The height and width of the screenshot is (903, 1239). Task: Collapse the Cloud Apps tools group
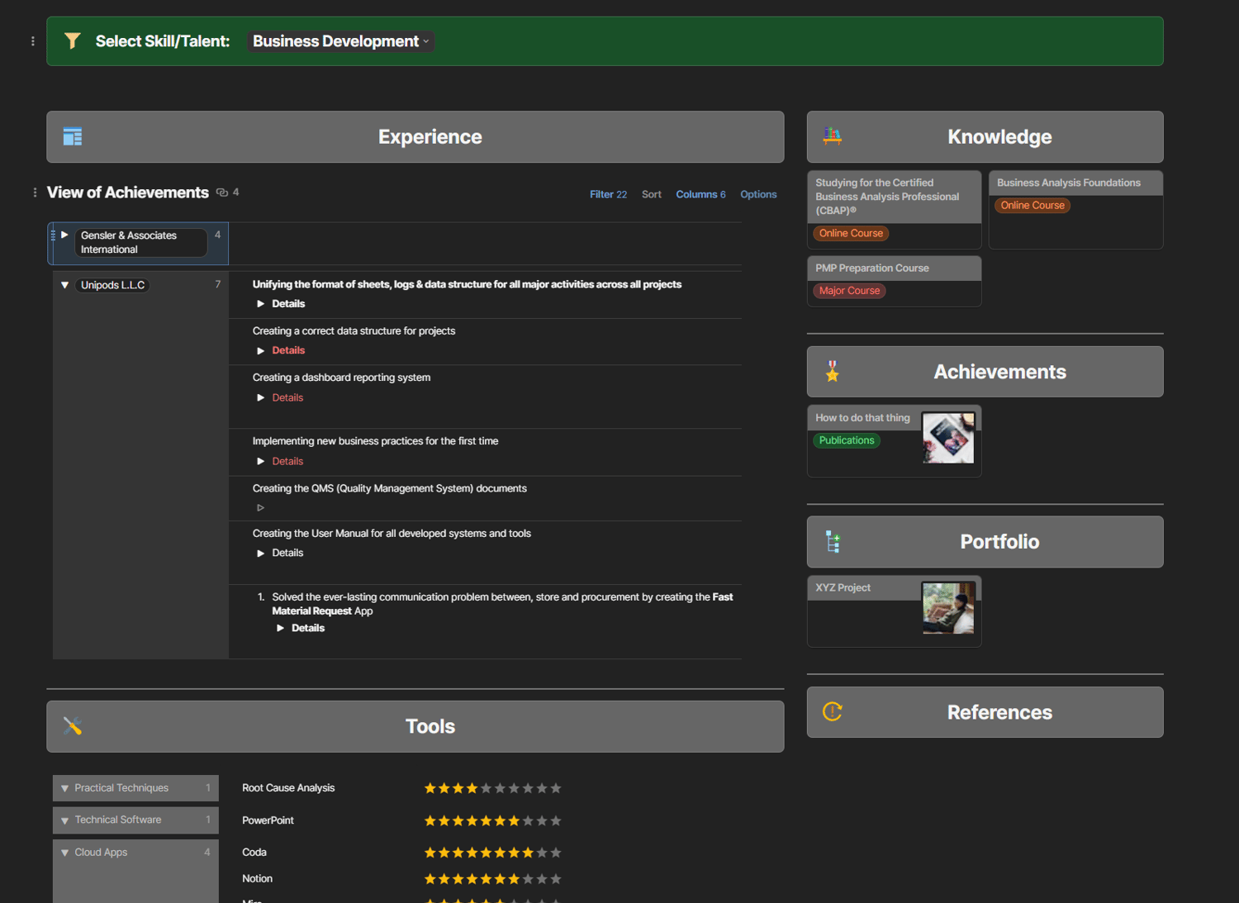[x=64, y=853]
